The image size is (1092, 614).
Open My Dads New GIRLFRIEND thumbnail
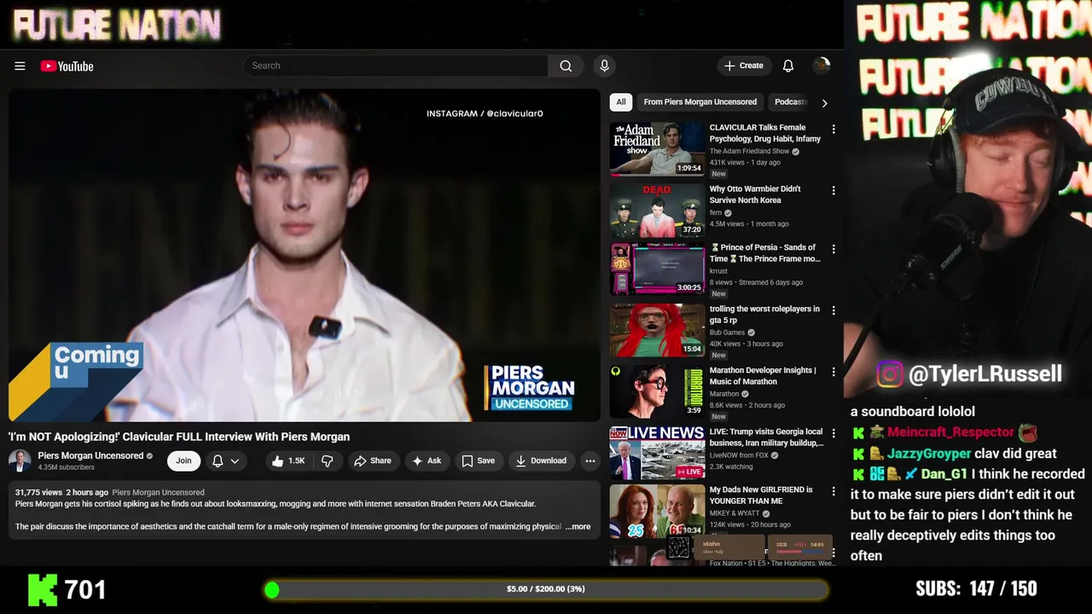point(657,511)
